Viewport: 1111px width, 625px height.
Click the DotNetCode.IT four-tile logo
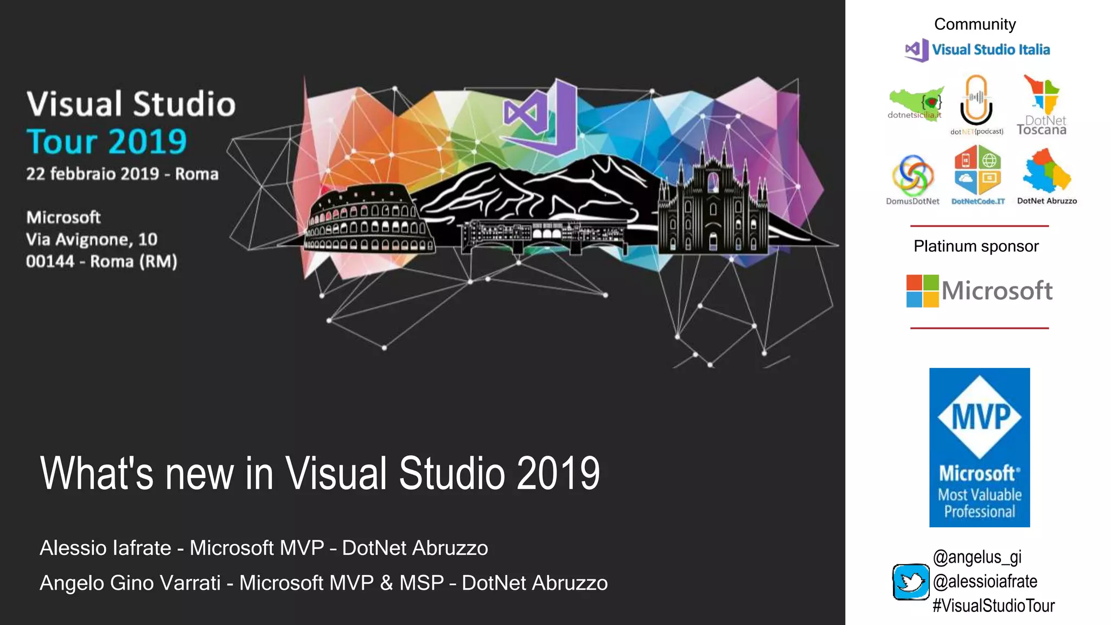tap(978, 170)
